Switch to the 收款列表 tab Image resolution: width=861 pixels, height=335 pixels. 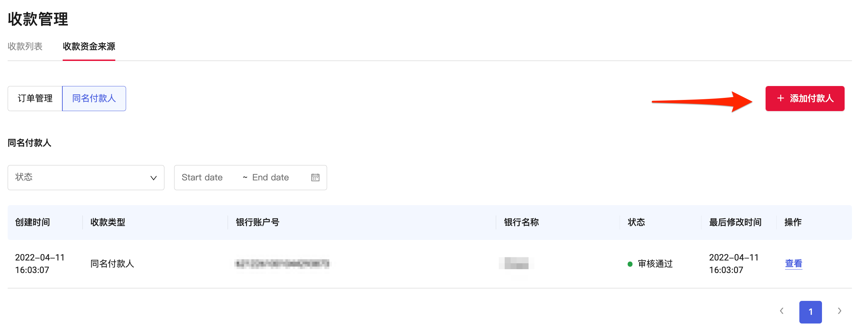[25, 46]
